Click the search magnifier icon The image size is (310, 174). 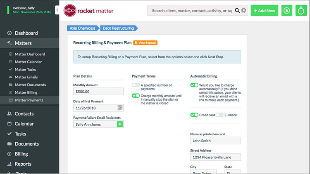tap(237, 10)
